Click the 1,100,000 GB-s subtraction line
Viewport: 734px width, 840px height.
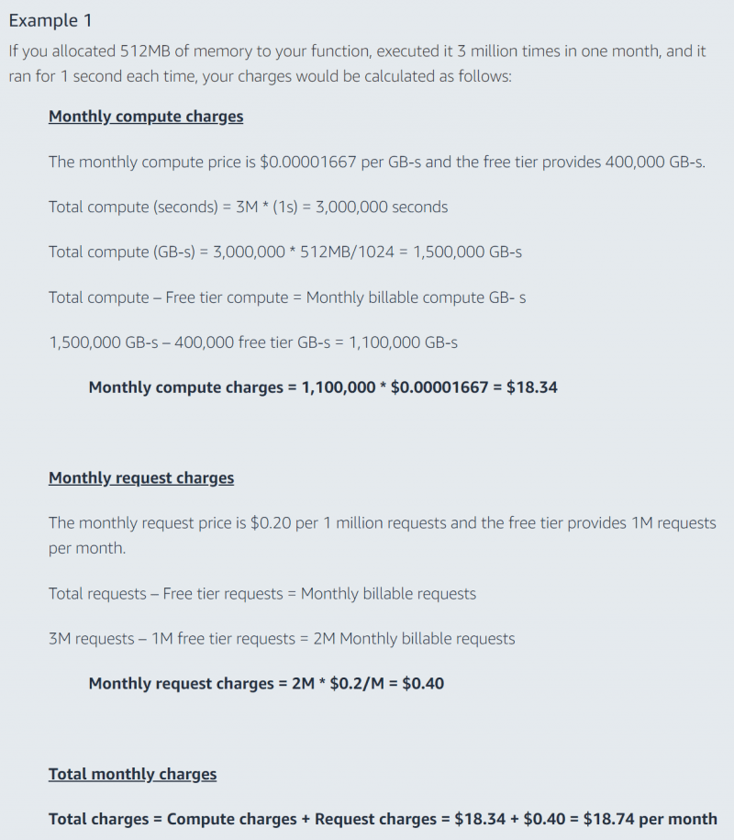(x=253, y=342)
